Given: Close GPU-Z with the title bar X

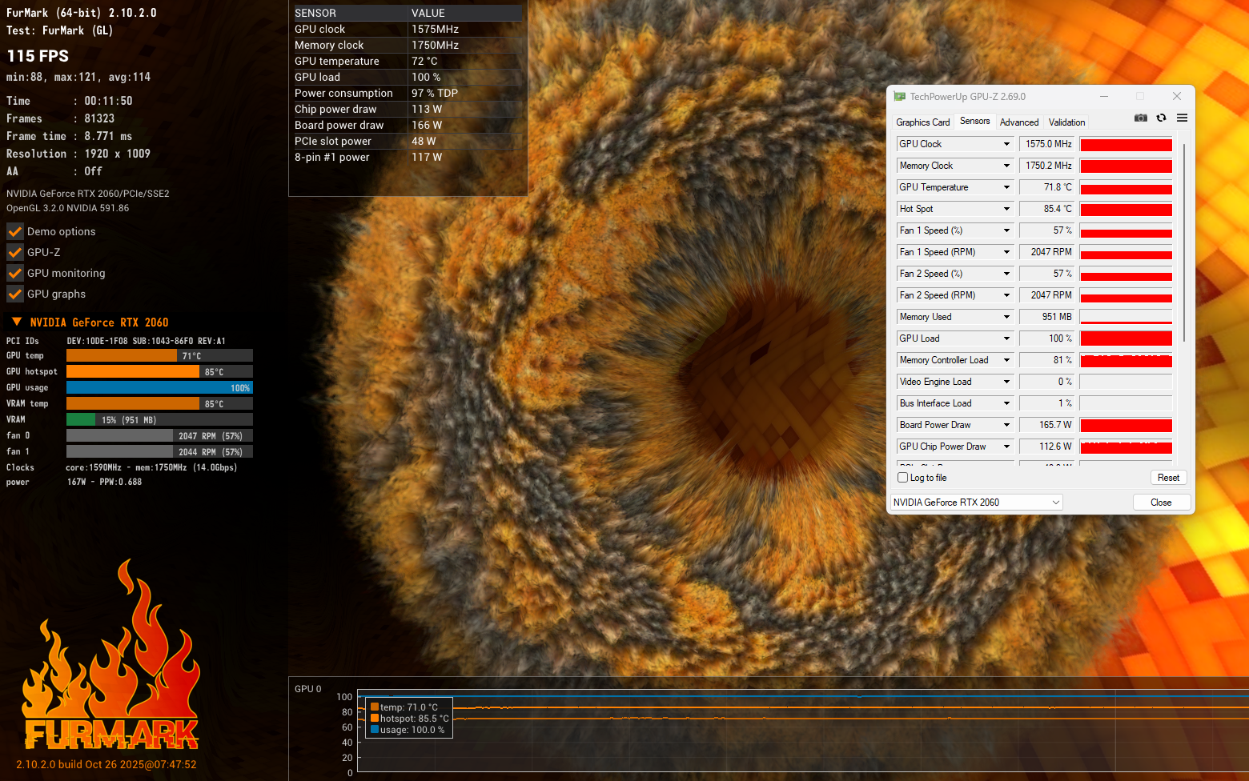Looking at the screenshot, I should pyautogui.click(x=1177, y=97).
